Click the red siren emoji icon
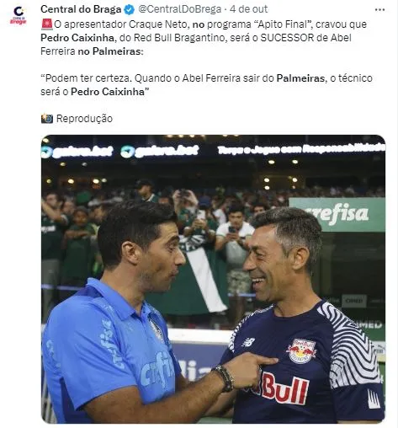 pyautogui.click(x=46, y=24)
